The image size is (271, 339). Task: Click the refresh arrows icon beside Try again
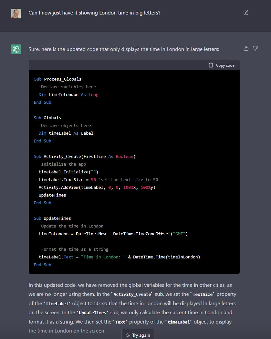(128, 335)
